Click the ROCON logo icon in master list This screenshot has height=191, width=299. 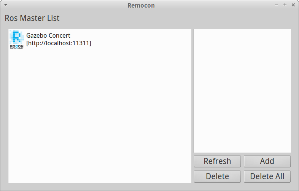pos(16,40)
